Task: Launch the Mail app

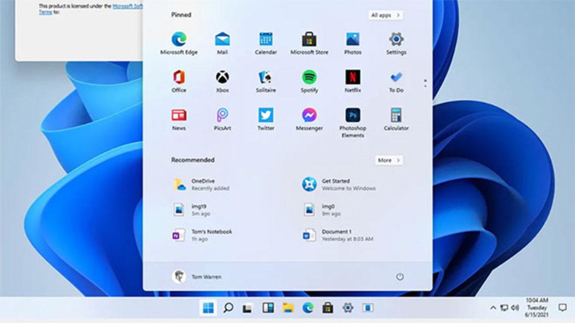Action: [x=222, y=40]
